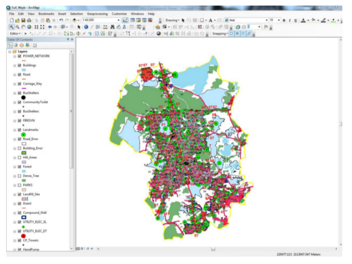Open the Bookmarks menu

(x=46, y=14)
